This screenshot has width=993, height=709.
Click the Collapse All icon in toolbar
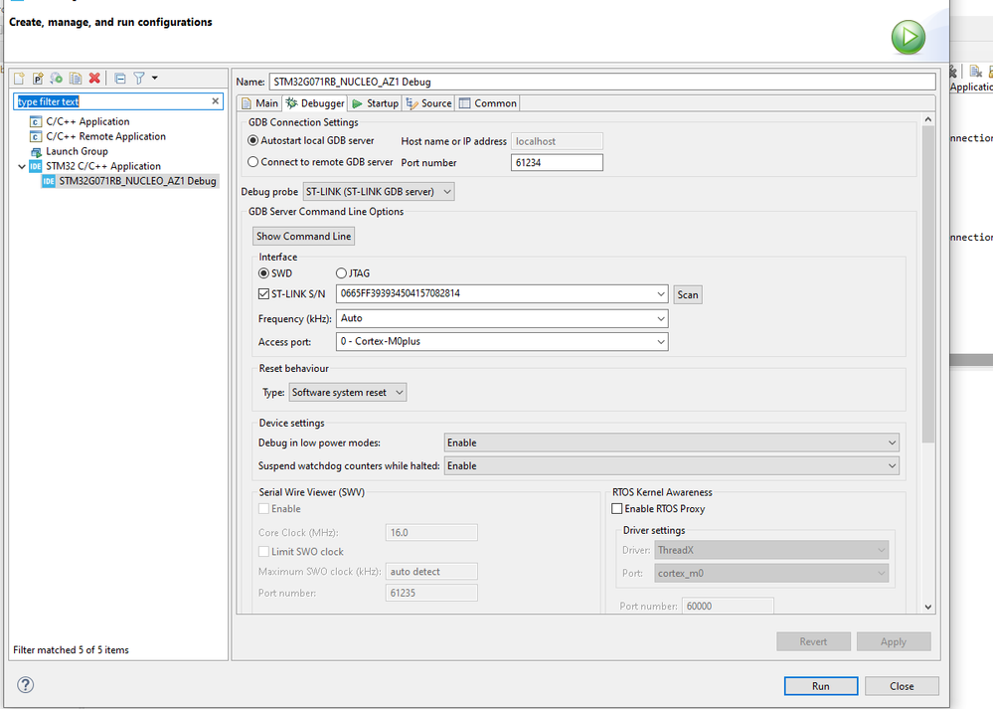[x=119, y=78]
